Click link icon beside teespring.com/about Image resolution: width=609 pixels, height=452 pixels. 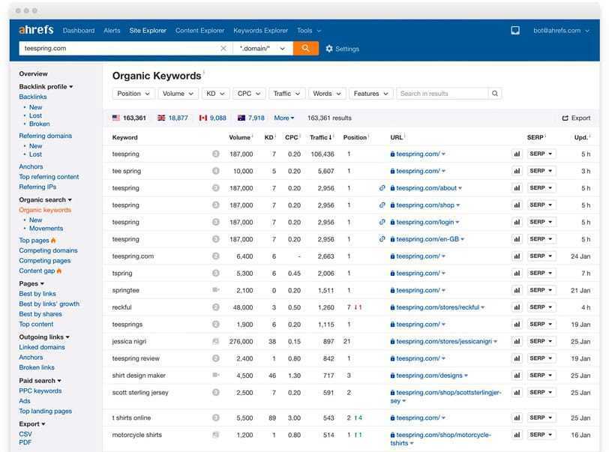coord(382,188)
